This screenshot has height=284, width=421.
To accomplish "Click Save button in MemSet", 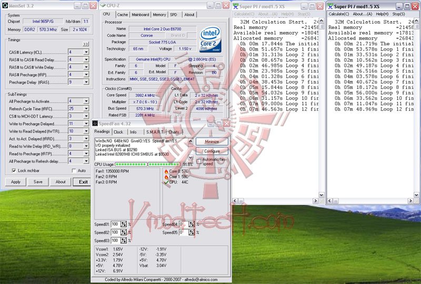I will tap(38, 182).
